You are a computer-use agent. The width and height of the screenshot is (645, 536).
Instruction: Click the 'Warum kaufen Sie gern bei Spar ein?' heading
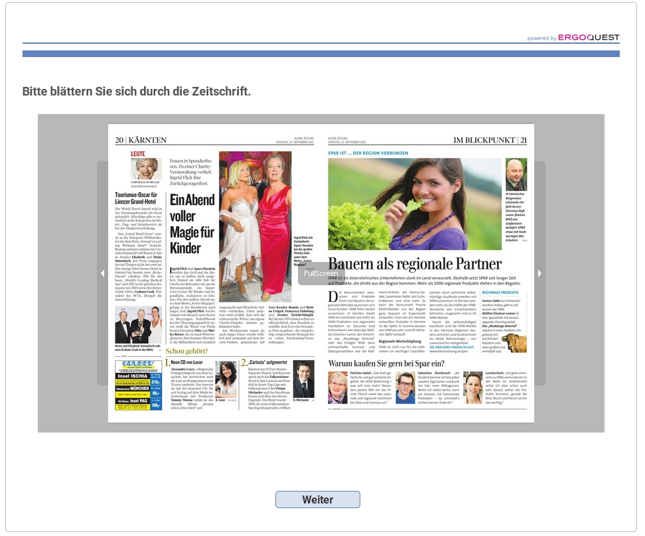click(386, 364)
